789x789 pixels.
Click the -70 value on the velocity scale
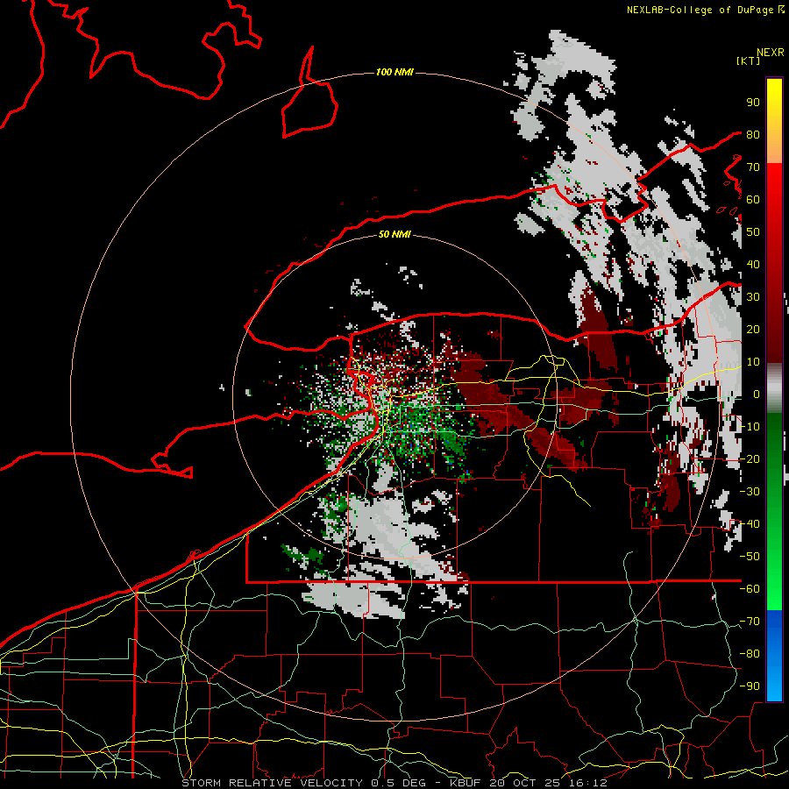click(x=750, y=622)
